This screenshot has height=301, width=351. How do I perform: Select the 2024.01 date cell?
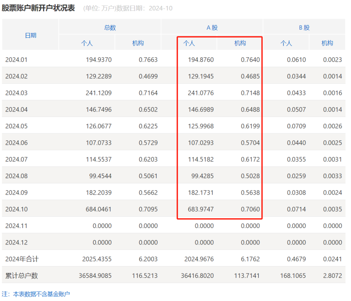[x=16, y=60]
